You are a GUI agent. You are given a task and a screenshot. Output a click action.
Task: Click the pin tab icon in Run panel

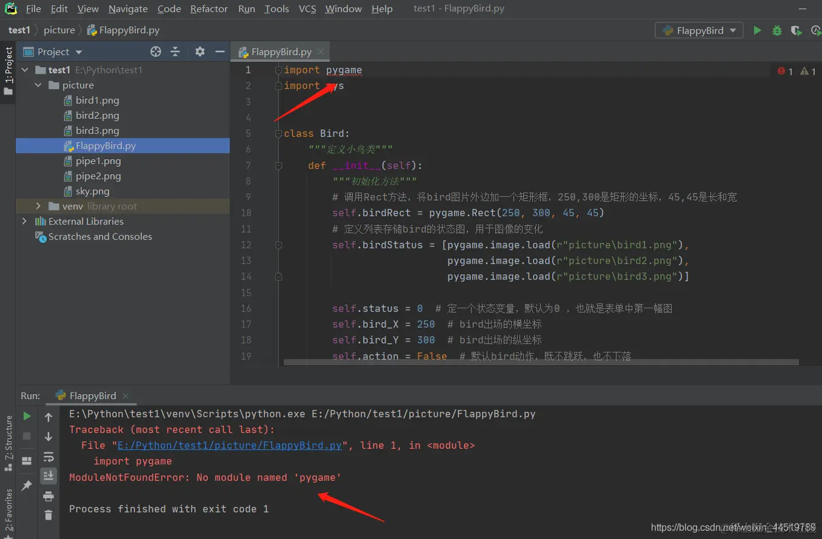coord(27,486)
